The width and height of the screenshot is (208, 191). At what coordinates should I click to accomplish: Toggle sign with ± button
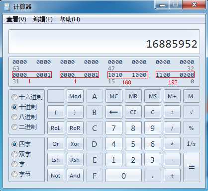[172, 112]
